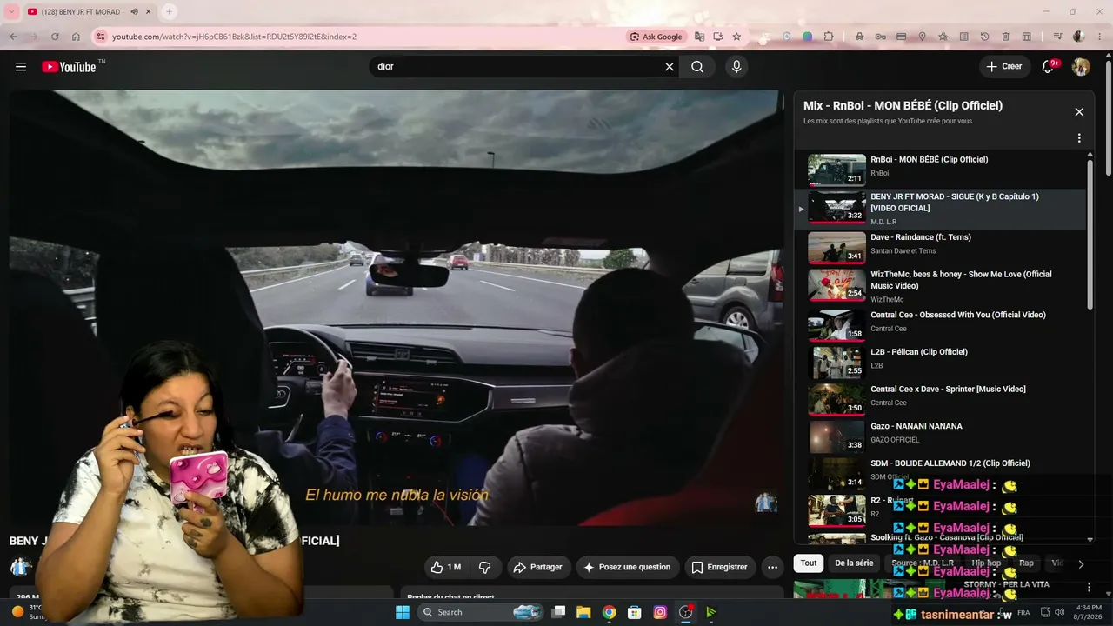Translate this page icon in address bar
The width and height of the screenshot is (1113, 626).
[699, 37]
